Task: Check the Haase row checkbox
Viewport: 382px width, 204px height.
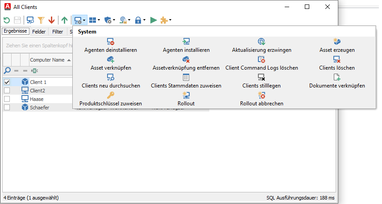Action: point(7,99)
